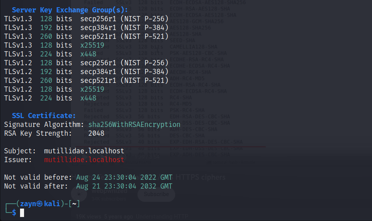
Task: Click 'x25519' in the TLSv1.2 row
Action: coord(92,89)
